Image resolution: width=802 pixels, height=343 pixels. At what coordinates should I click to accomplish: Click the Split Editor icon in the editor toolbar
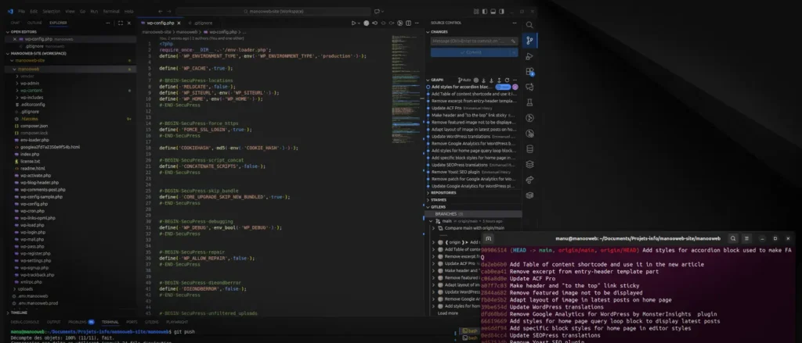click(x=408, y=23)
